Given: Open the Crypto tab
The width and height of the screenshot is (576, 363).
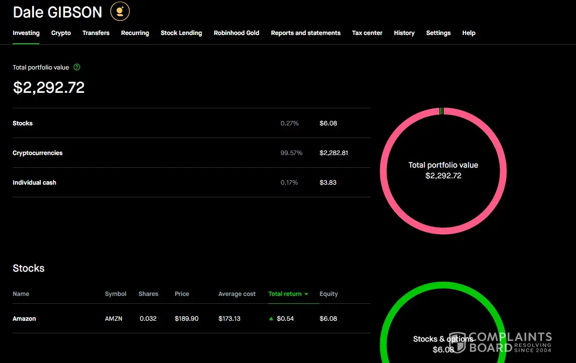Looking at the screenshot, I should (61, 33).
